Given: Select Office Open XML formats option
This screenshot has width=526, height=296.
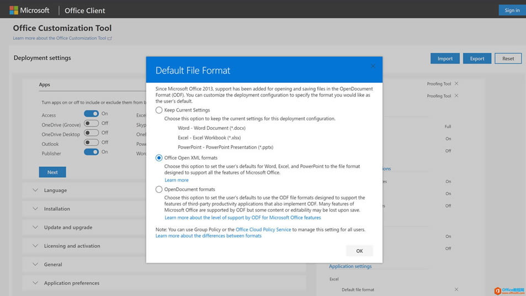Looking at the screenshot, I should coord(159,158).
